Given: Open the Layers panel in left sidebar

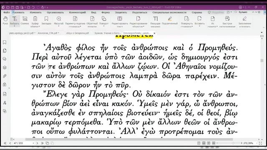Looking at the screenshot, I should 5,67.
